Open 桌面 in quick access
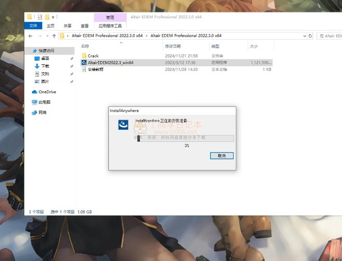The width and height of the screenshot is (342, 261). coord(45,59)
